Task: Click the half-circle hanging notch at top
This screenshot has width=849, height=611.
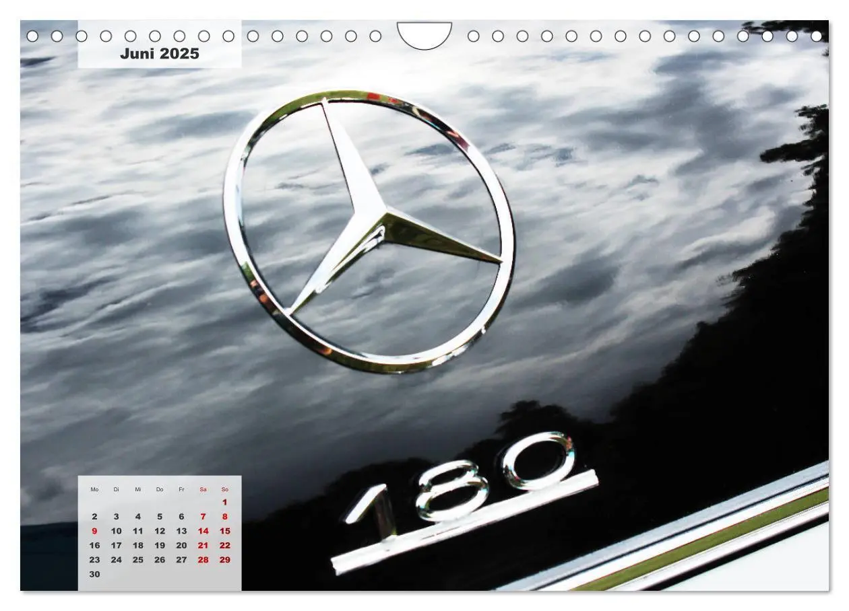Action: pos(425,35)
